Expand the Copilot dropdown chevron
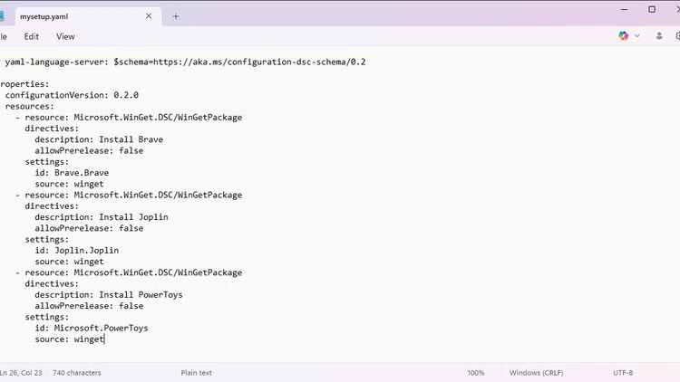The height and width of the screenshot is (382, 680). click(637, 36)
